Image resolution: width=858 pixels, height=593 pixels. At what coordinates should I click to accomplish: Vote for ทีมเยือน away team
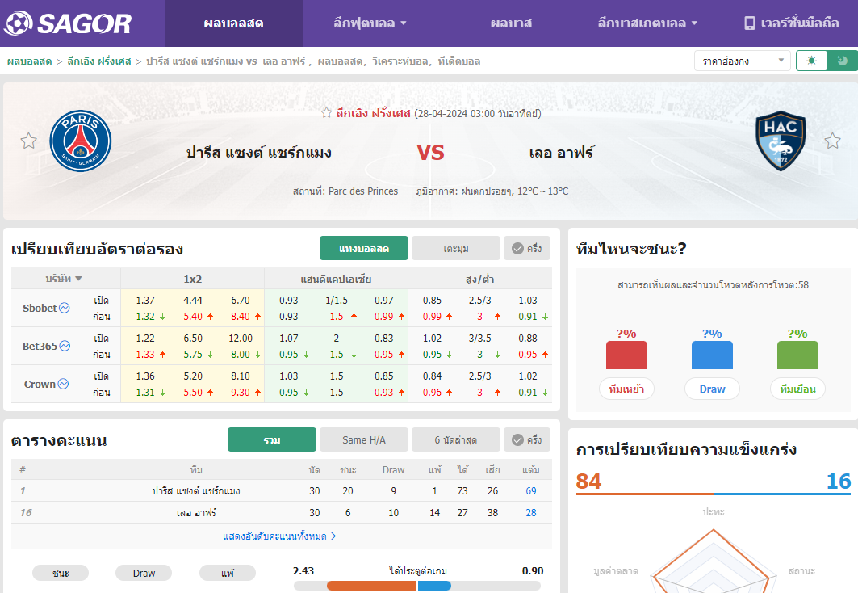coord(797,389)
